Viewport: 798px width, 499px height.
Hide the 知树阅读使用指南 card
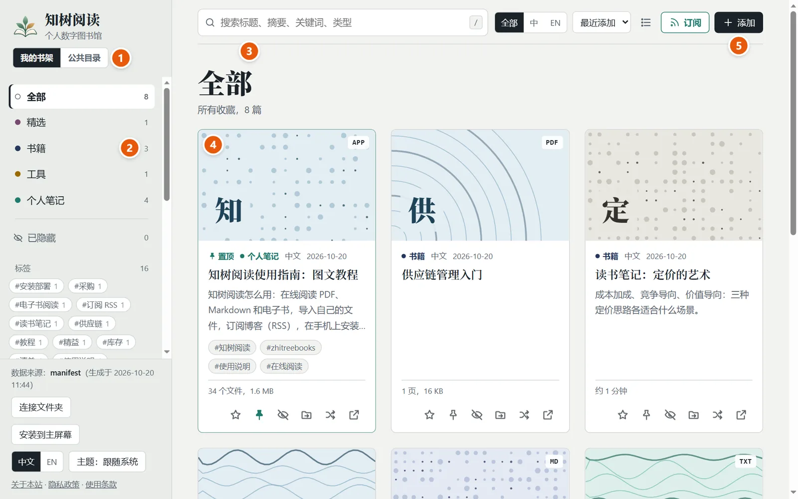tap(283, 415)
